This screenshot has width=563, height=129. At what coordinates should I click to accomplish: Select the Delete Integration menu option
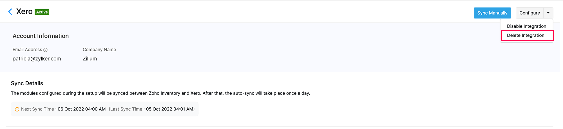(526, 35)
